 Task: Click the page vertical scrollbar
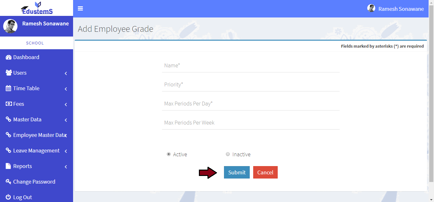pyautogui.click(x=431, y=95)
